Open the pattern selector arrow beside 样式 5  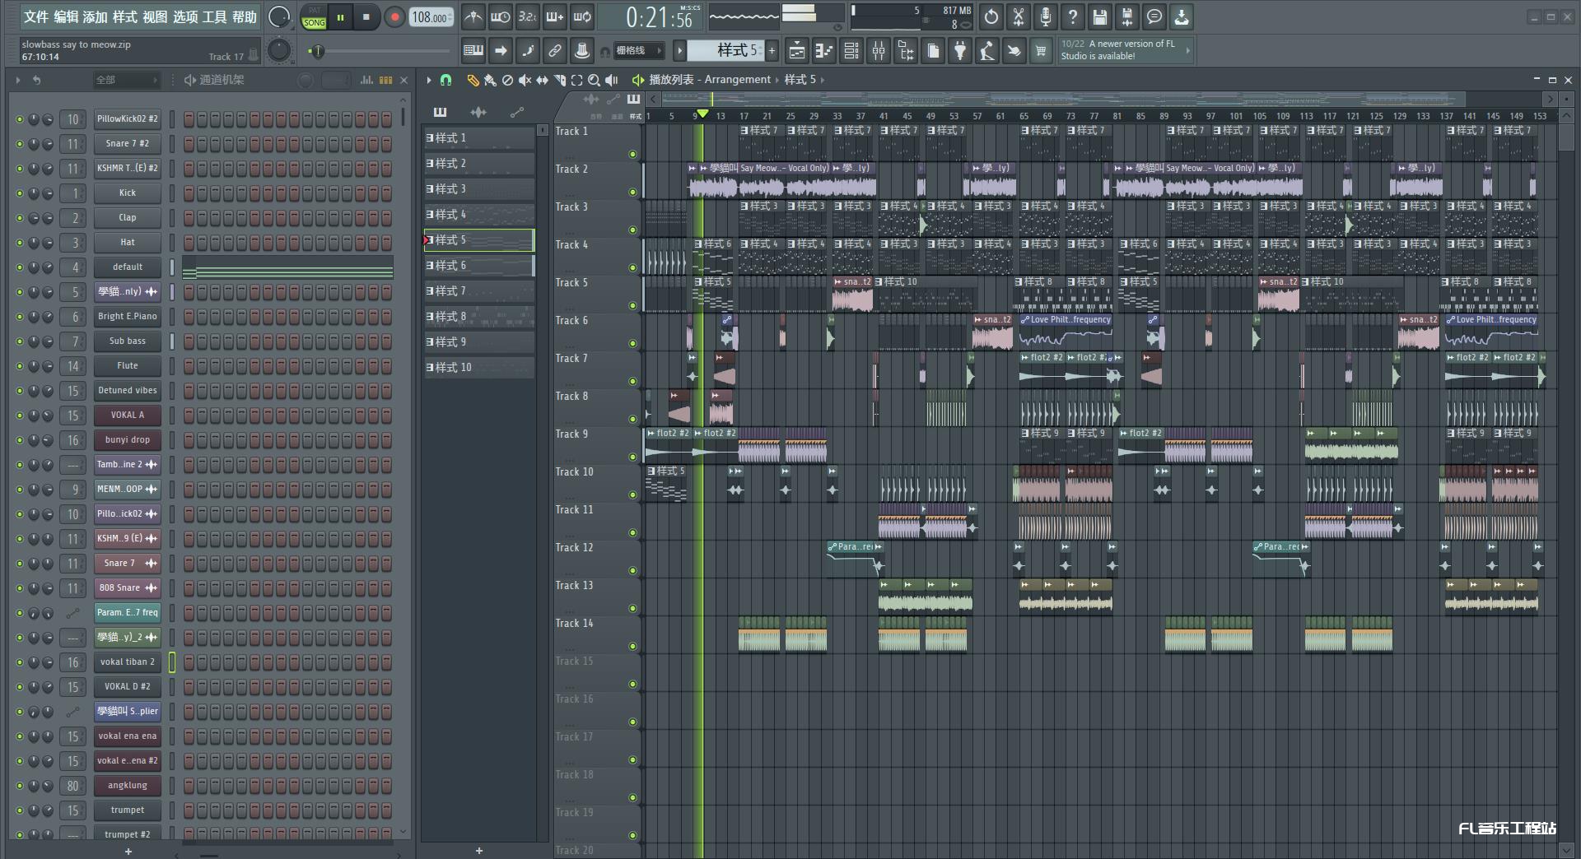coord(679,51)
